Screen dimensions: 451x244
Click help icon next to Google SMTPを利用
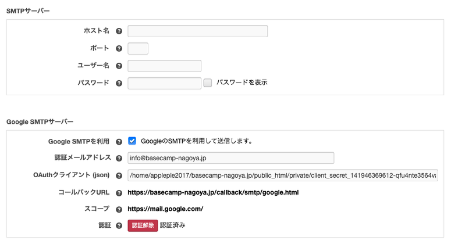click(119, 141)
